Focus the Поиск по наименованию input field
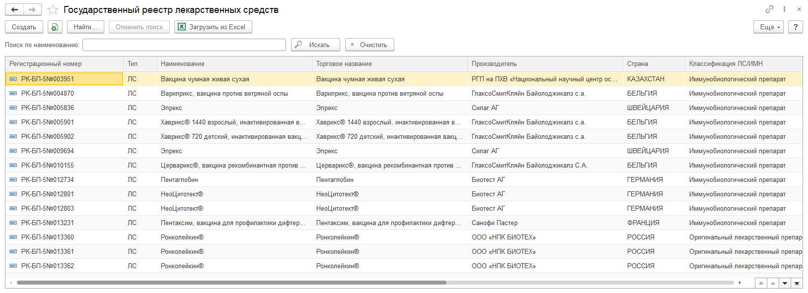 point(184,45)
